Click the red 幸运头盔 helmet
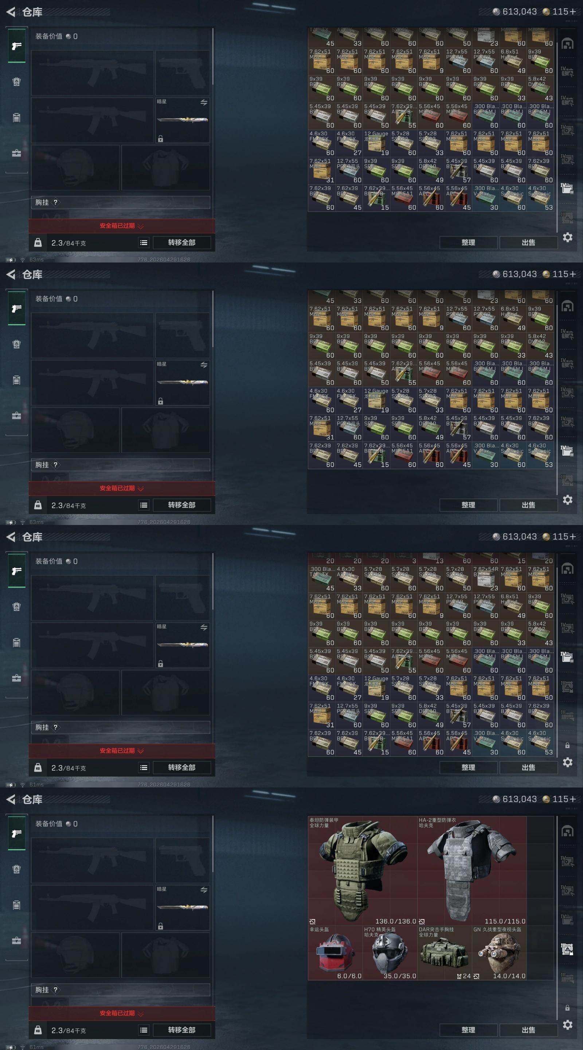The image size is (583, 1050). coord(335,953)
